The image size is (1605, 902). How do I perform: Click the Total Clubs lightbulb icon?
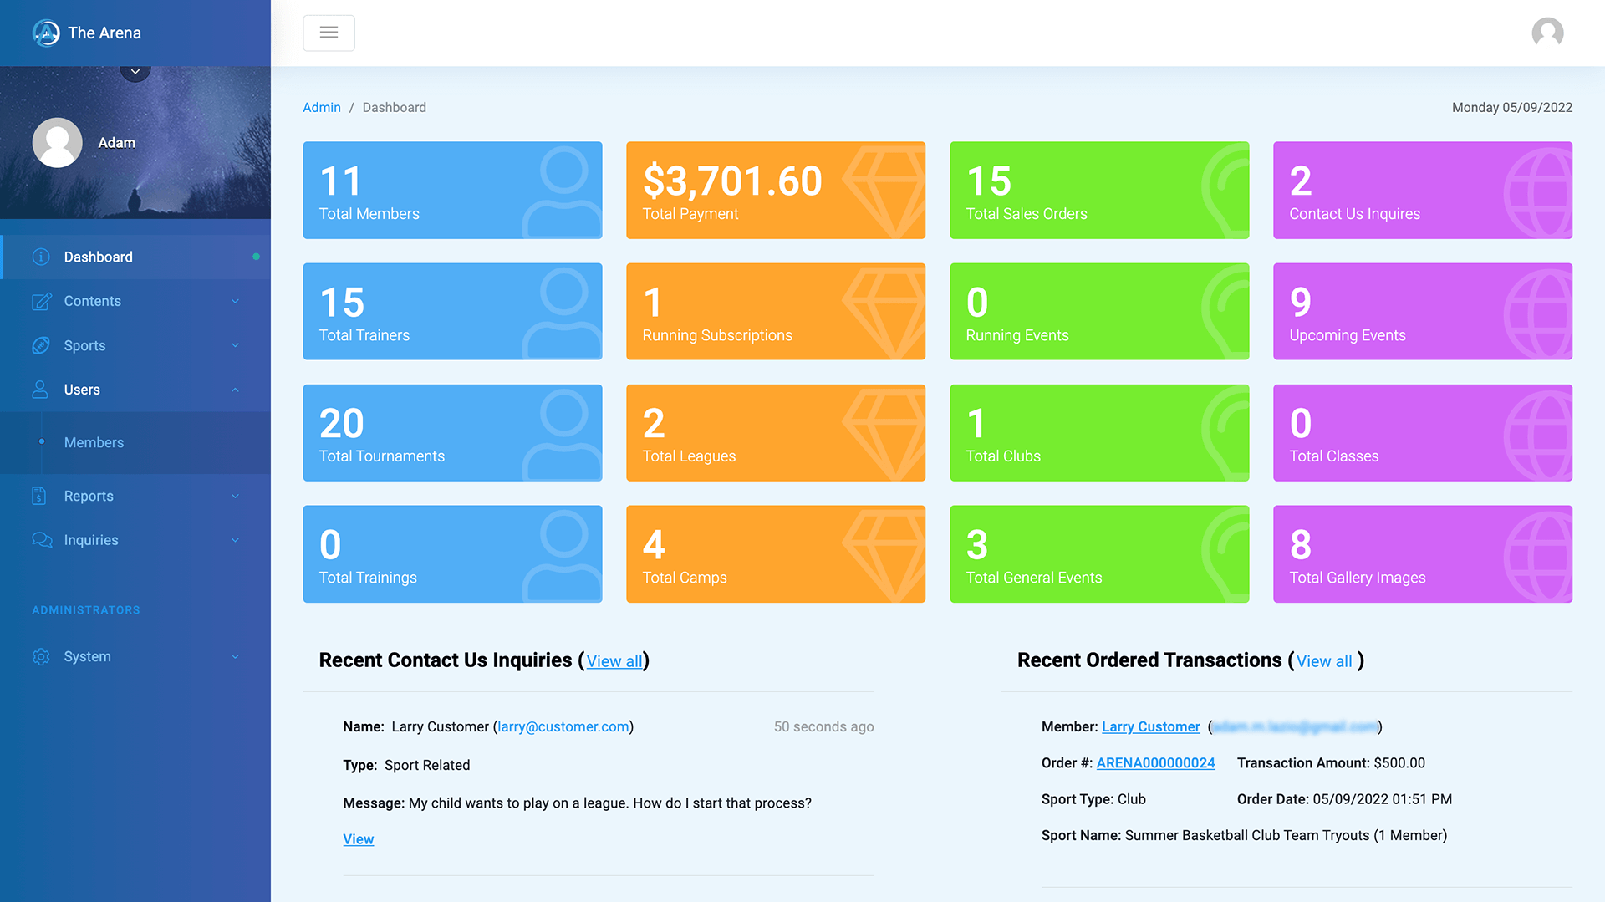tap(1225, 434)
